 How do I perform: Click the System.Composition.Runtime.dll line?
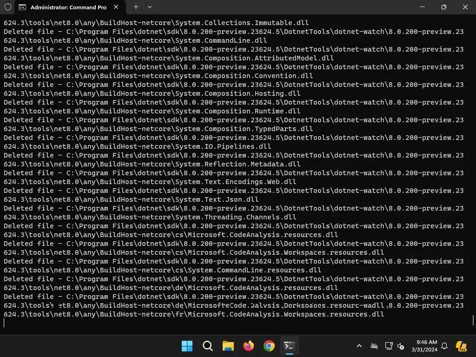[x=152, y=111]
